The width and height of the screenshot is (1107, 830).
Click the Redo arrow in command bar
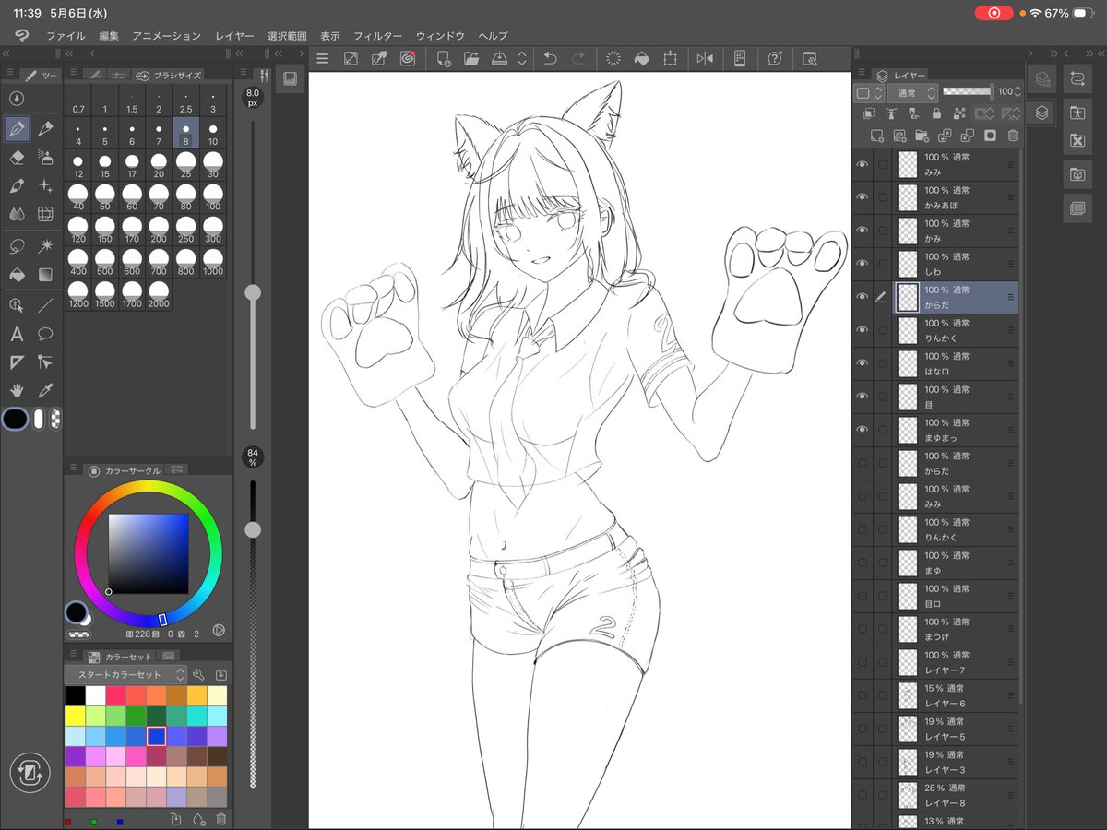tap(578, 58)
